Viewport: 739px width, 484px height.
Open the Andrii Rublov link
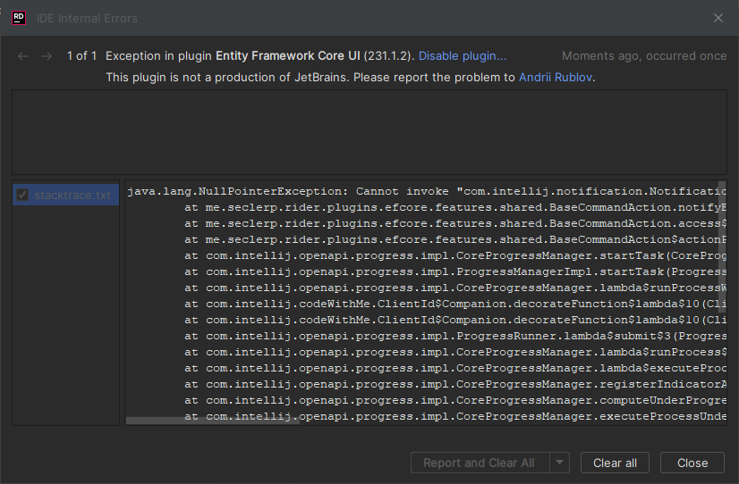point(556,77)
